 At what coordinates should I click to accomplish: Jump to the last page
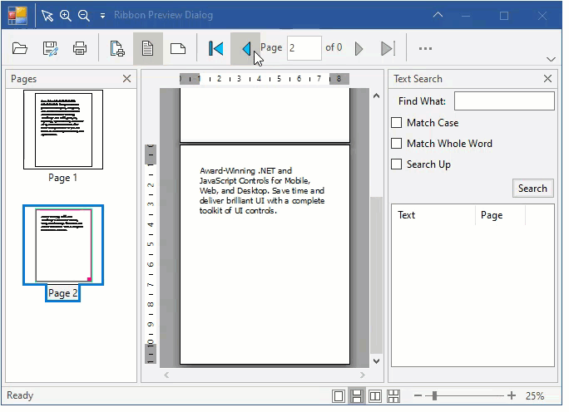387,48
